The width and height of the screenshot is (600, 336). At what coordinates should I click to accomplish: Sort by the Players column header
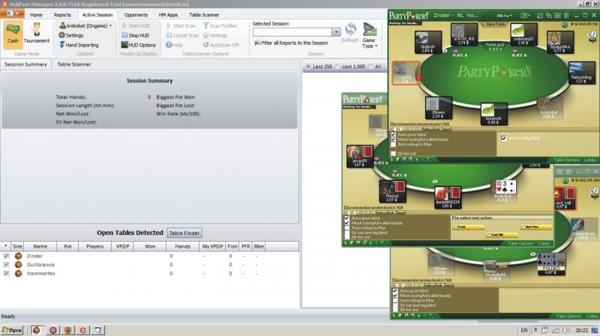95,247
